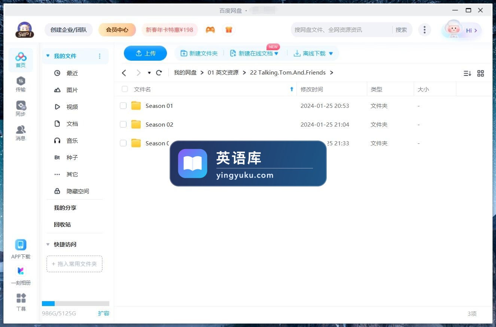Switch to grid view layout
Viewport: 496px width, 327px height.
point(481,73)
